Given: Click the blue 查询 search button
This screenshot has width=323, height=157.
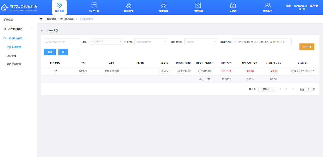Looking at the screenshot, I should 50,52.
